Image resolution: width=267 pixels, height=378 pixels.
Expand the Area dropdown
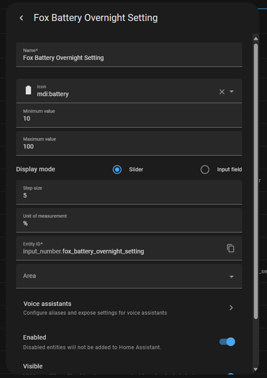[x=231, y=276]
